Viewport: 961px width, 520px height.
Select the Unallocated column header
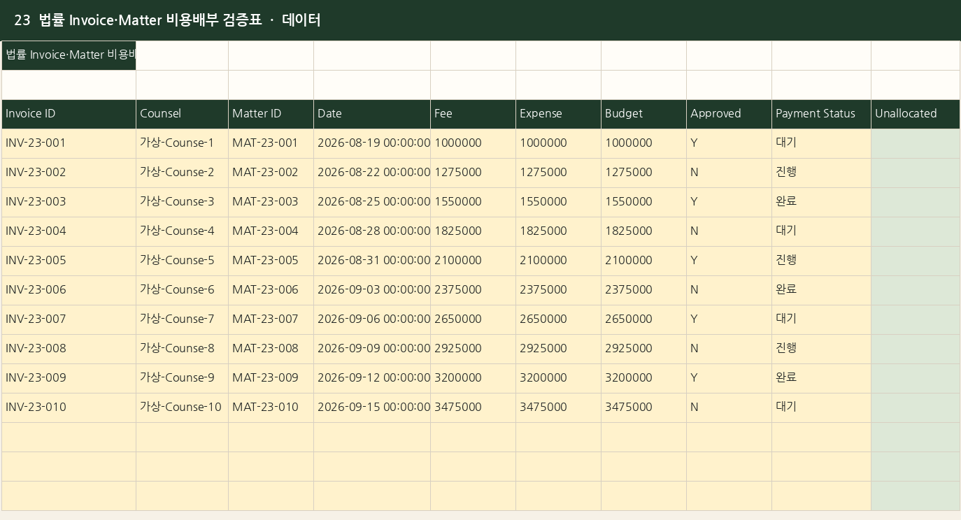tap(916, 114)
